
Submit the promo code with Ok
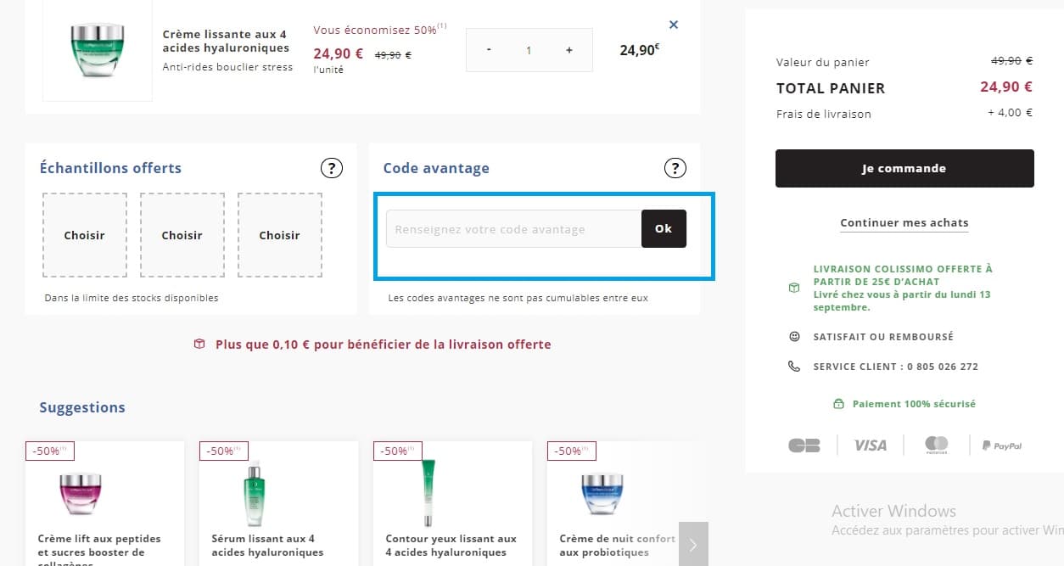click(664, 228)
